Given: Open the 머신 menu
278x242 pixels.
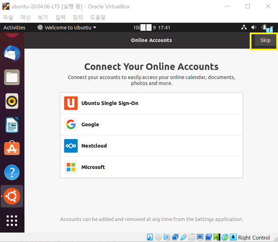Looking at the screenshot, I should (25, 17).
